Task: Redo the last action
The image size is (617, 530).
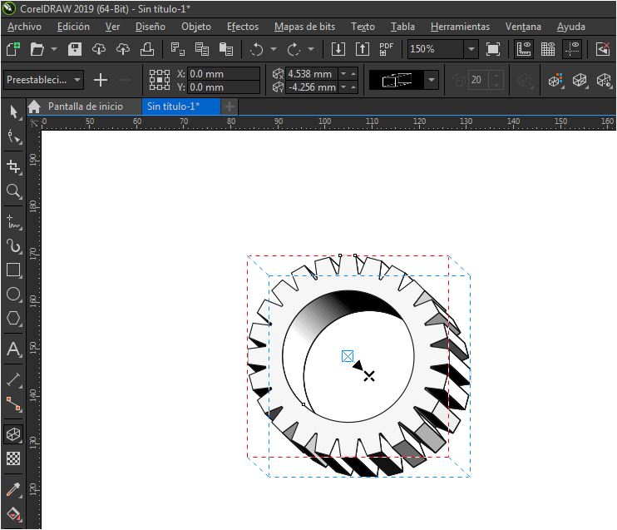Action: tap(294, 49)
